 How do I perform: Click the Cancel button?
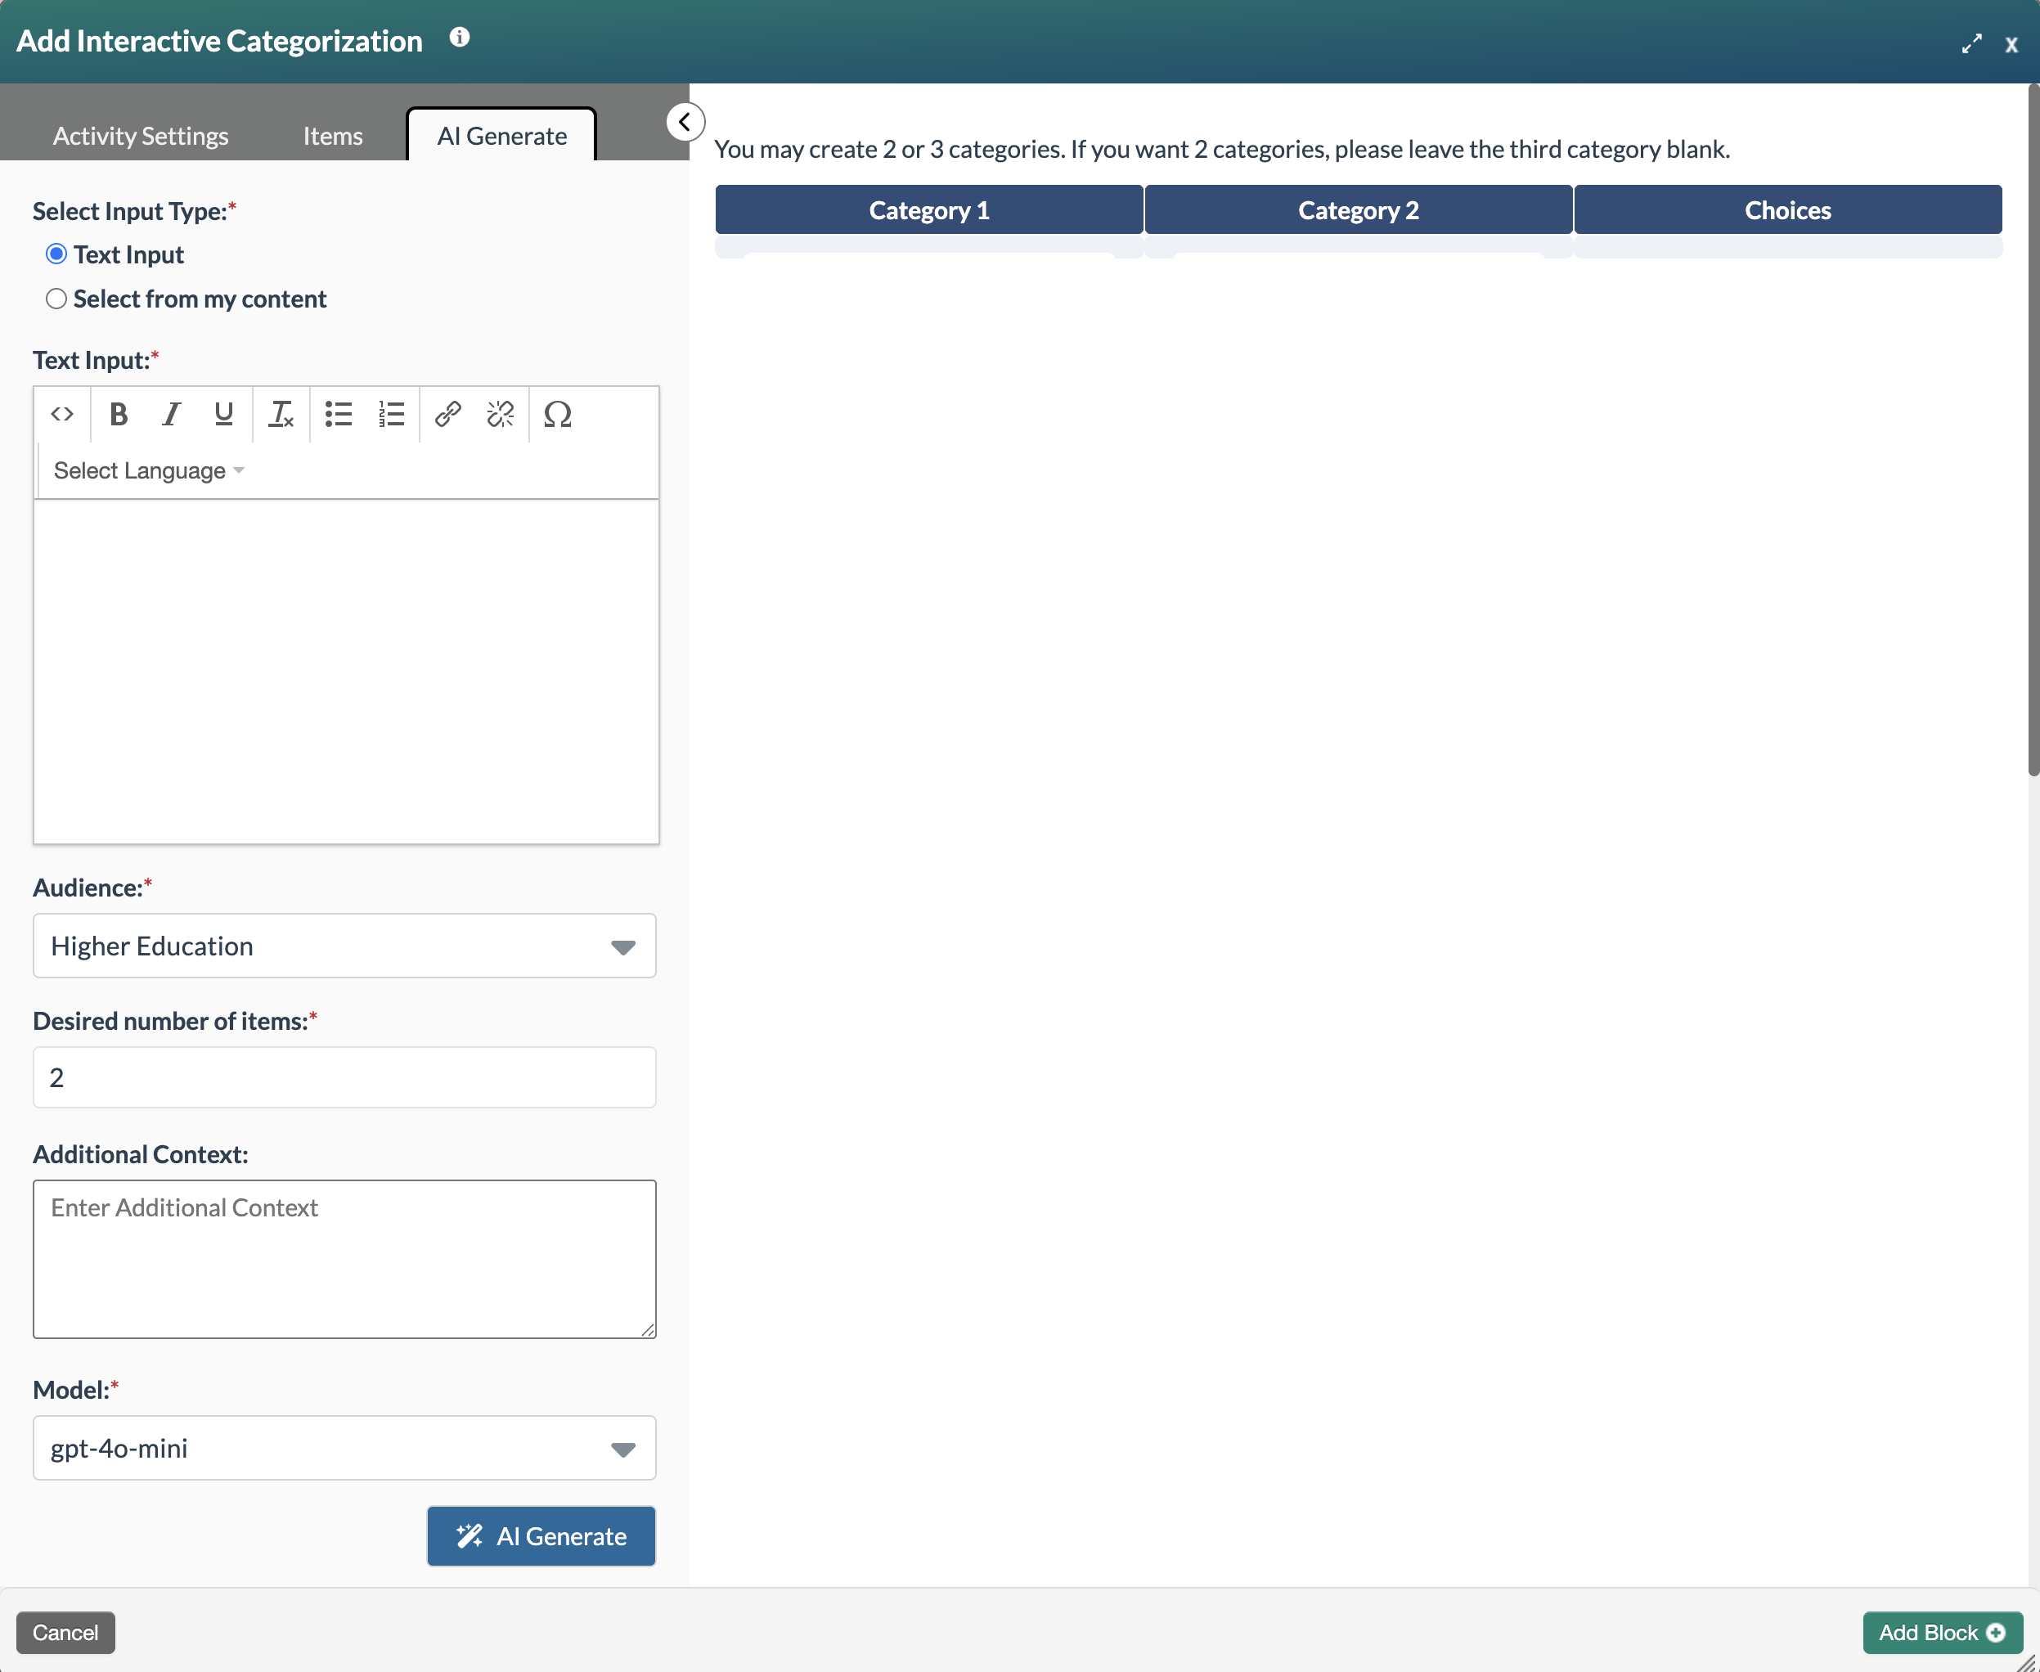(x=65, y=1633)
